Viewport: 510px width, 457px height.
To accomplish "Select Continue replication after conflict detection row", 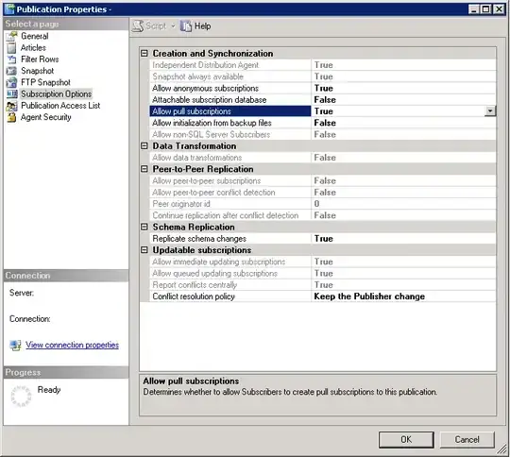I will point(323,215).
